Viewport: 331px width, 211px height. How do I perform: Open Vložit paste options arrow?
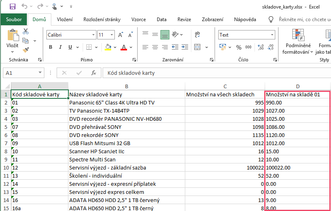click(13, 52)
